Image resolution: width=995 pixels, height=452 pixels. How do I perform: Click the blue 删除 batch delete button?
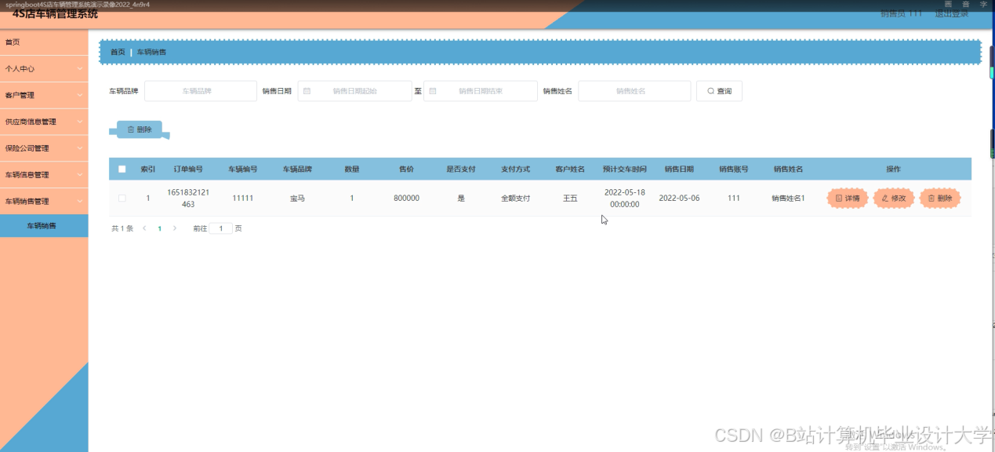pyautogui.click(x=140, y=129)
